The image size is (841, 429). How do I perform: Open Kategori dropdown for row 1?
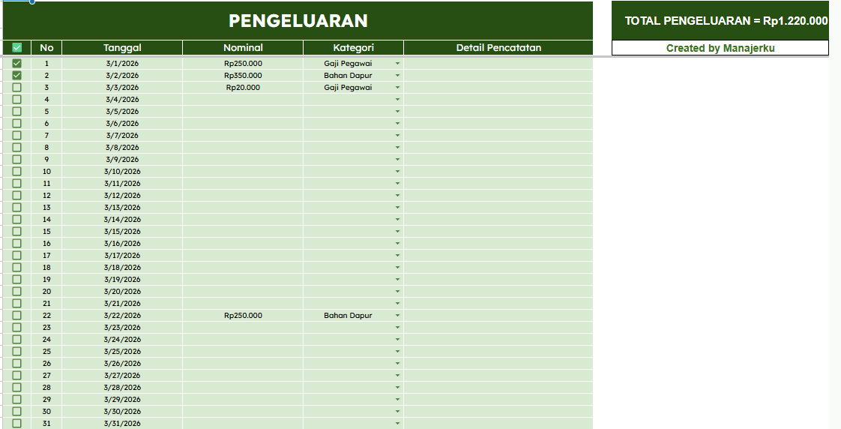397,63
